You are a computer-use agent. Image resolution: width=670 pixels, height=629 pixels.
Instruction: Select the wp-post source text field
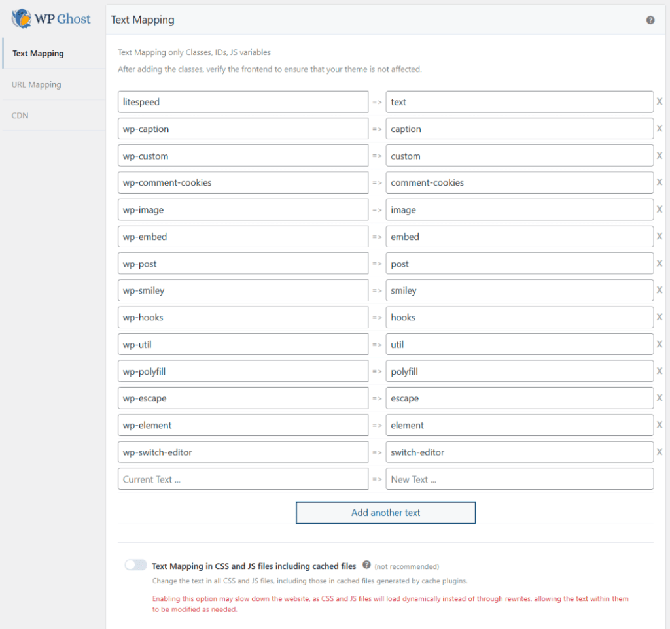[243, 263]
